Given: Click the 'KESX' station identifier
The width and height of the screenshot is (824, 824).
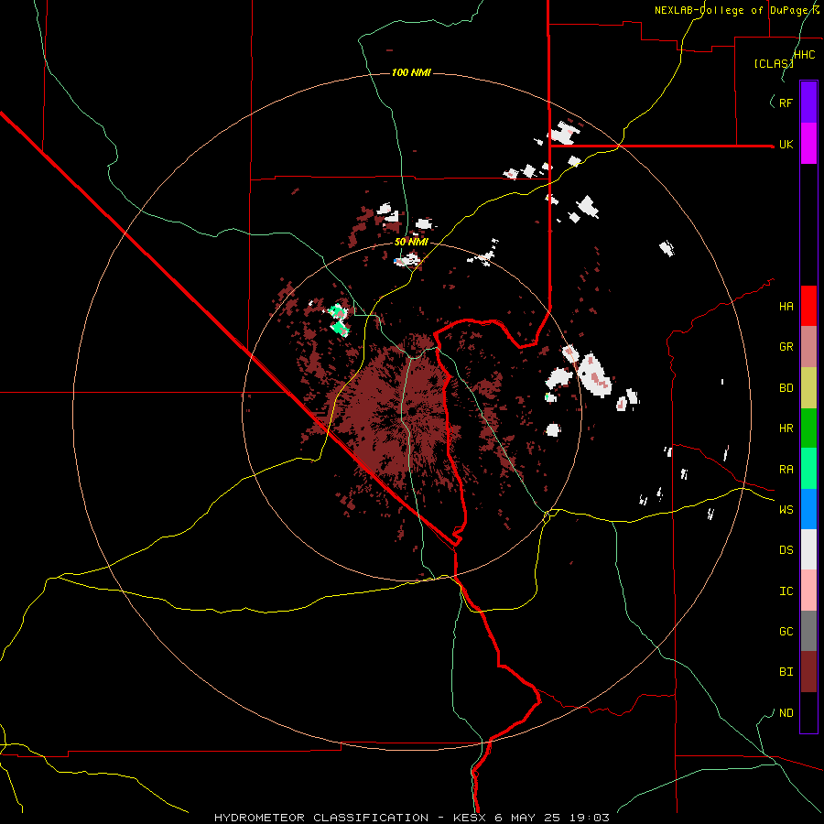Looking at the screenshot, I should (x=471, y=818).
